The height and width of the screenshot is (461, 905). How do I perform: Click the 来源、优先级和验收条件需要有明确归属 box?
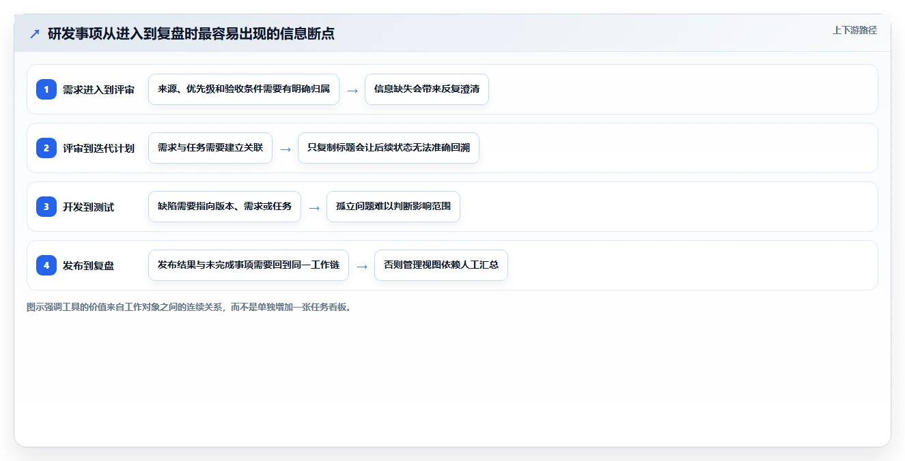pyautogui.click(x=244, y=89)
